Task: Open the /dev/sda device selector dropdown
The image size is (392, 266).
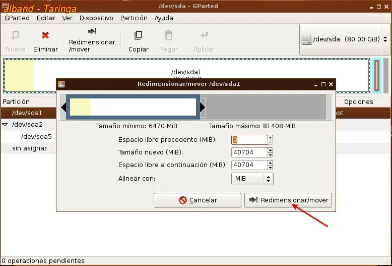Action: 344,39
